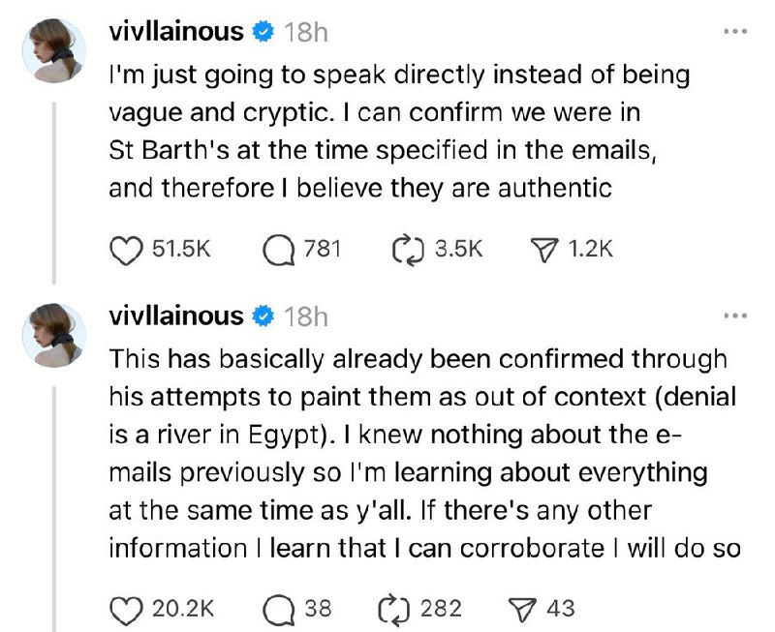The image size is (775, 632).
Task: Click the verified badge on second post
Action: [x=263, y=316]
